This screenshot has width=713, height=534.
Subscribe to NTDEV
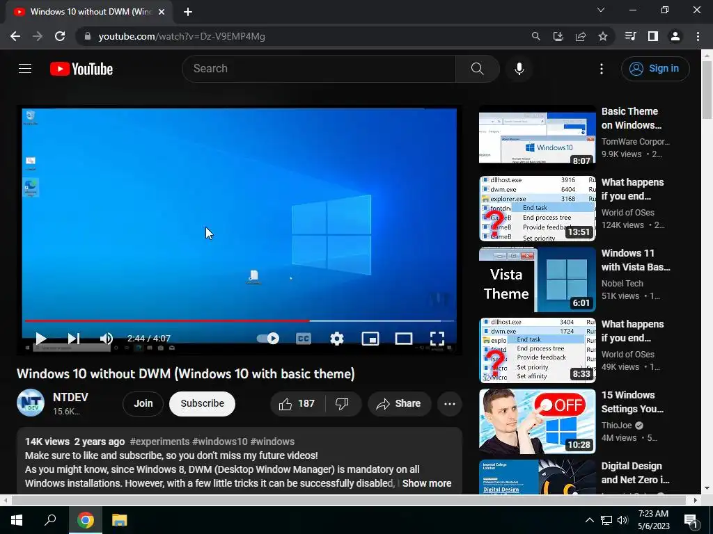click(x=202, y=404)
